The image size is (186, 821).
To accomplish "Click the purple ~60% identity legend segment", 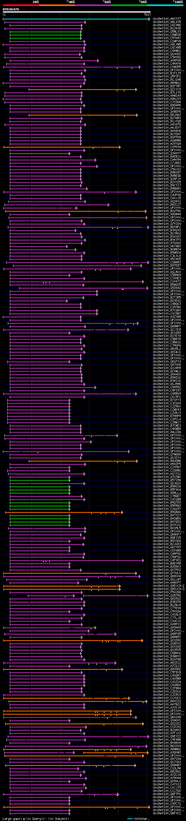I will tap(93, 5).
